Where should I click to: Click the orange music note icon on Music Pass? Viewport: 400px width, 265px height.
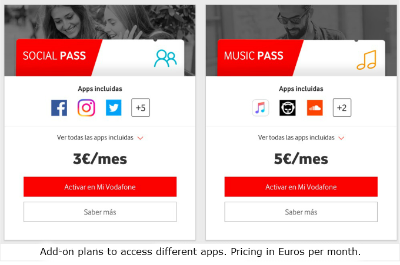[366, 60]
